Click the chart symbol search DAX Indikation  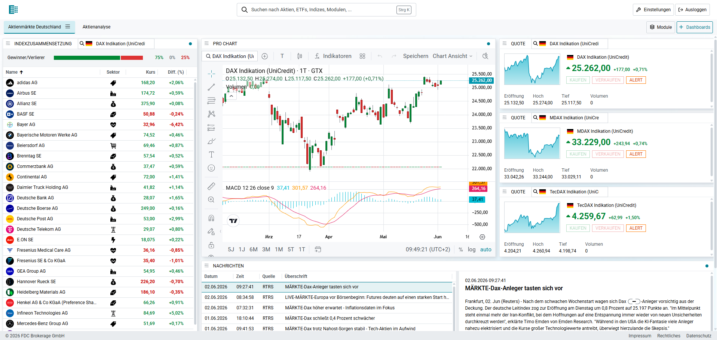point(230,56)
